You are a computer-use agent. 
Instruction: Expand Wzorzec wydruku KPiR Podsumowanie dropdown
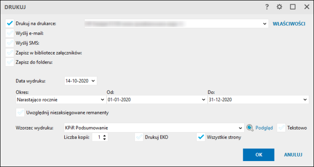coord(154,128)
